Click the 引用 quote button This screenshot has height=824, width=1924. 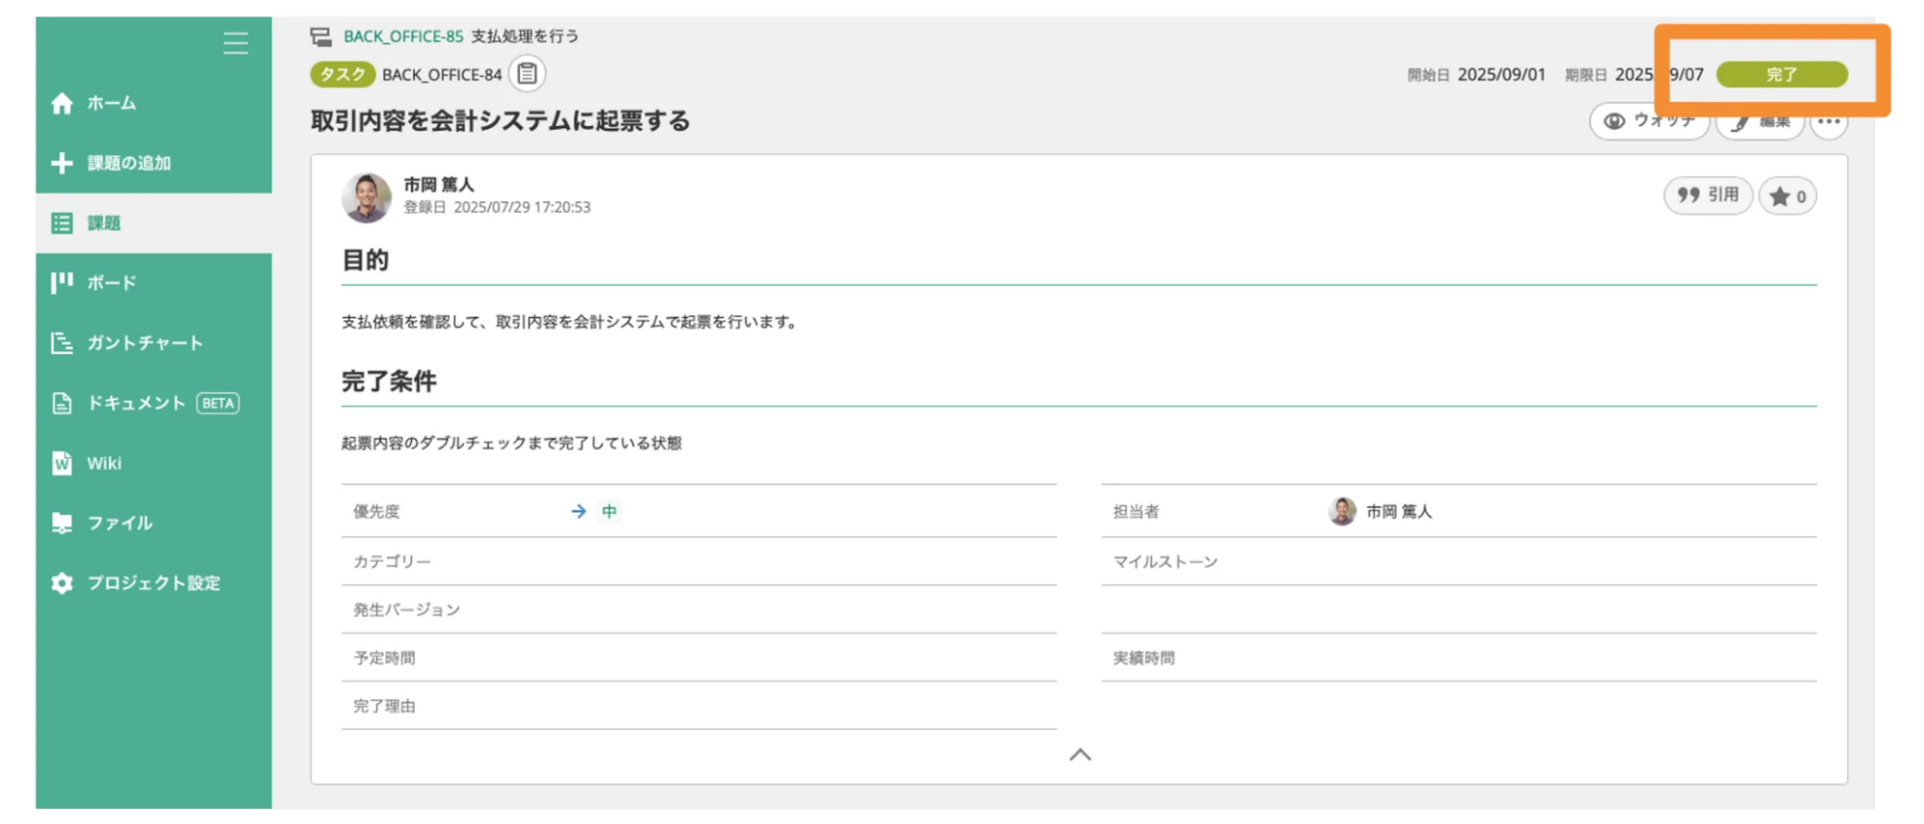(1708, 195)
